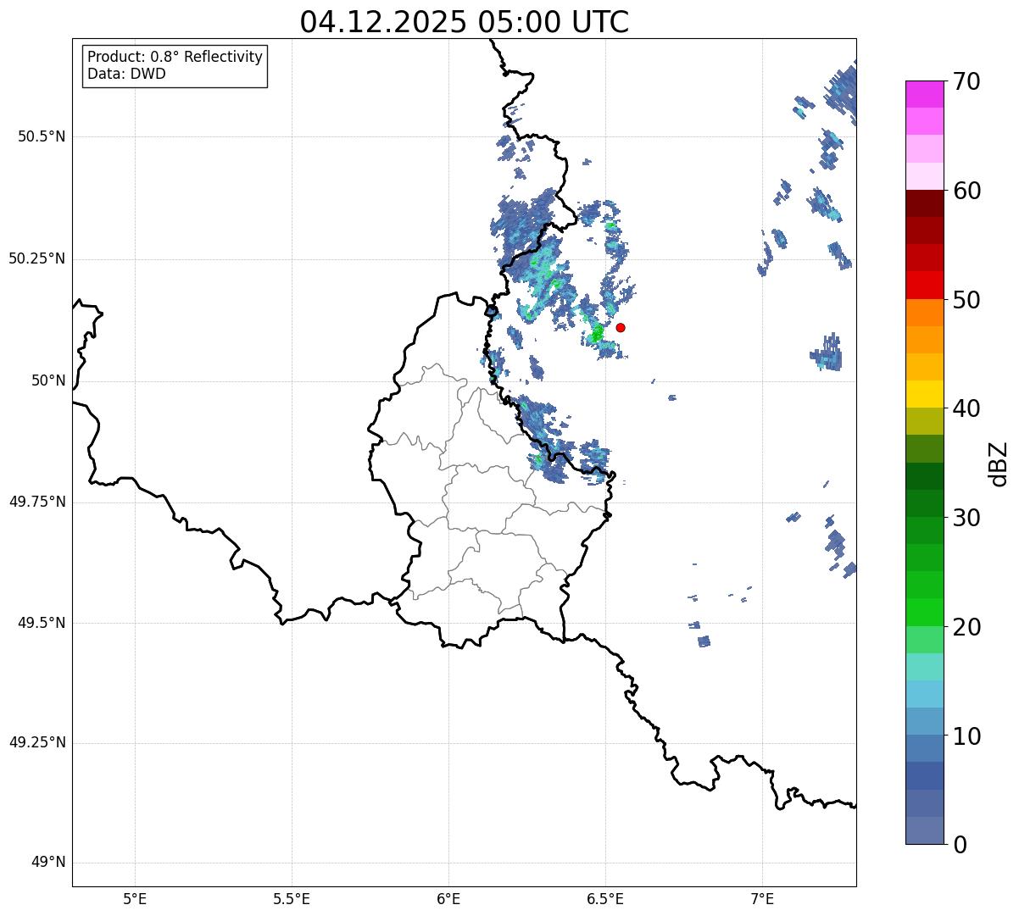
Task: Click the 5.5°E longitude label
Action: point(292,898)
